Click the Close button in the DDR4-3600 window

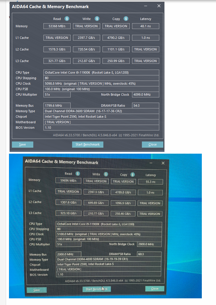pos(153,144)
